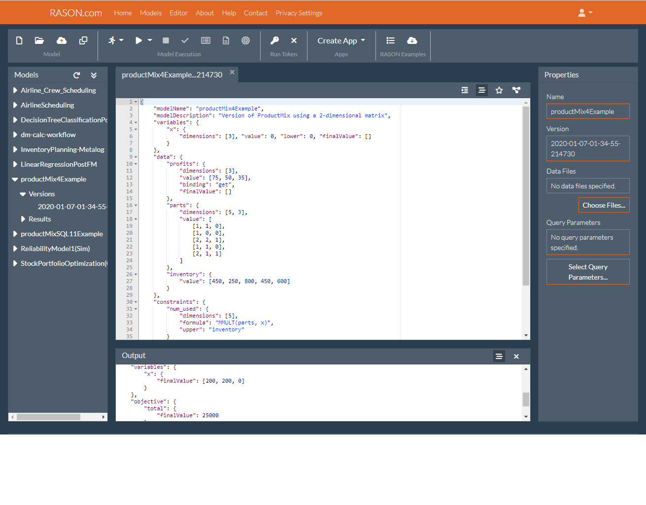This screenshot has width=646, height=505.
Task: Expand the Airline_Crew_Scheduling model tree
Action: [15, 90]
